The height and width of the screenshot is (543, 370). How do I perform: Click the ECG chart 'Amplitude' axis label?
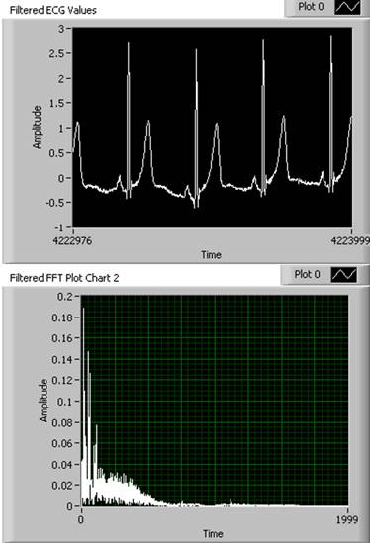pyautogui.click(x=37, y=128)
